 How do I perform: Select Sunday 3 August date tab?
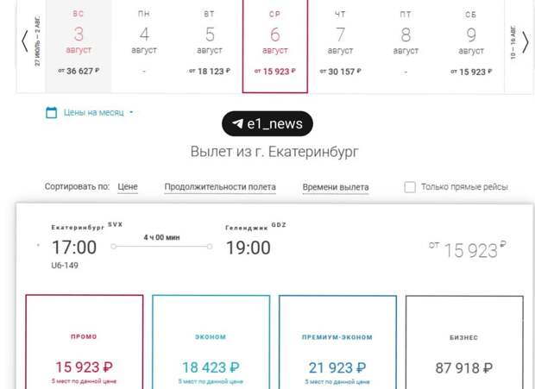click(79, 46)
